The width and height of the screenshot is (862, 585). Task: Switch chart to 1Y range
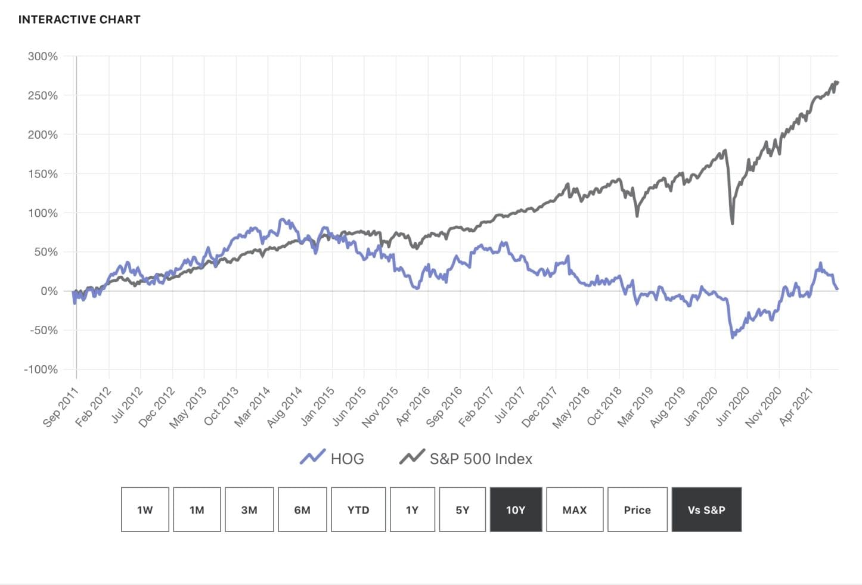[x=412, y=509]
